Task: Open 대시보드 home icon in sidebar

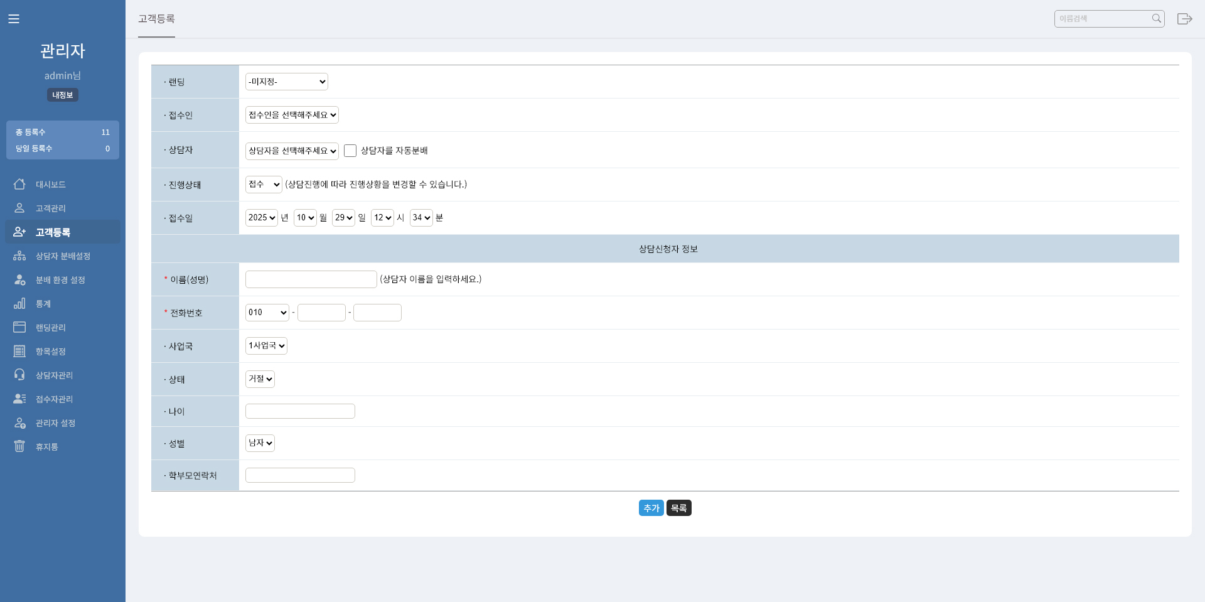Action: coord(19,184)
